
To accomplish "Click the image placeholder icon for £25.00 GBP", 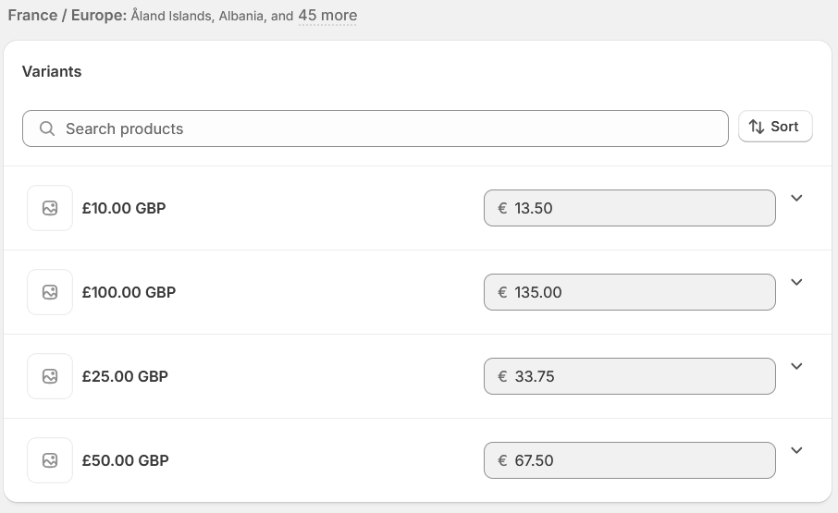I will [x=50, y=376].
